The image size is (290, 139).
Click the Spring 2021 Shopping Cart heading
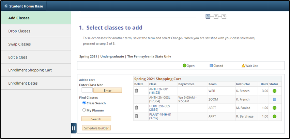click(157, 79)
